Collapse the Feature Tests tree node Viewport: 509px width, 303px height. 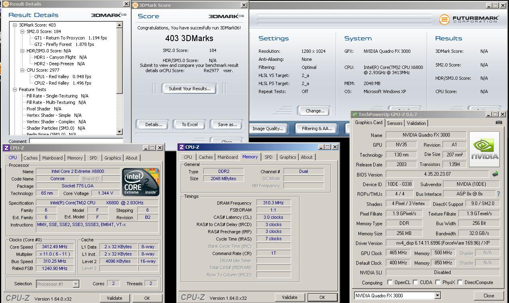[15, 89]
